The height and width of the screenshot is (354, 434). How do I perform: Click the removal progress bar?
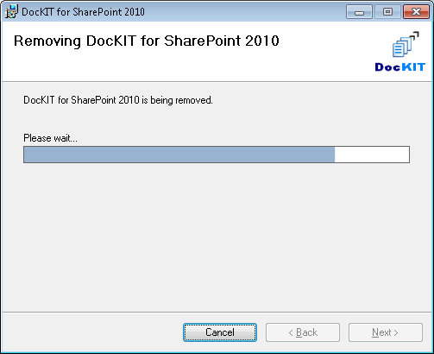click(x=217, y=155)
